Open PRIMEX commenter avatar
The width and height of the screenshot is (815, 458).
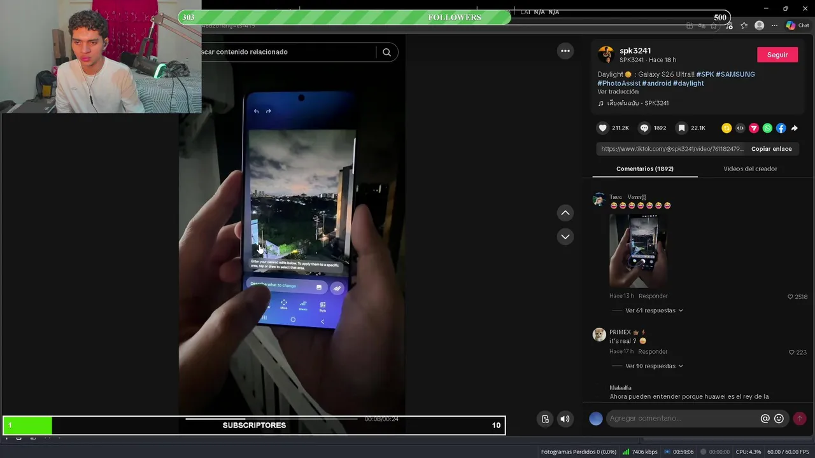(599, 335)
